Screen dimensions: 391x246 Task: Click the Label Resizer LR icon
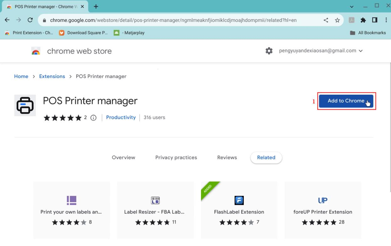[155, 200]
